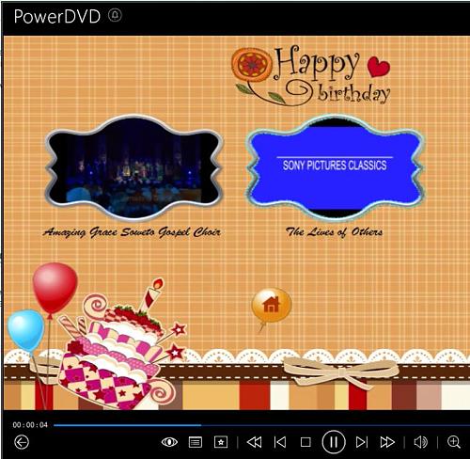Select the Sony Pictures Classics video thumbnail
470x459 pixels.
335,167
